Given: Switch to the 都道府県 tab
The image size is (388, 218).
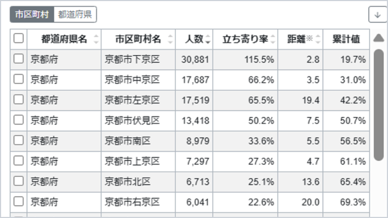Looking at the screenshot, I should pyautogui.click(x=75, y=15).
